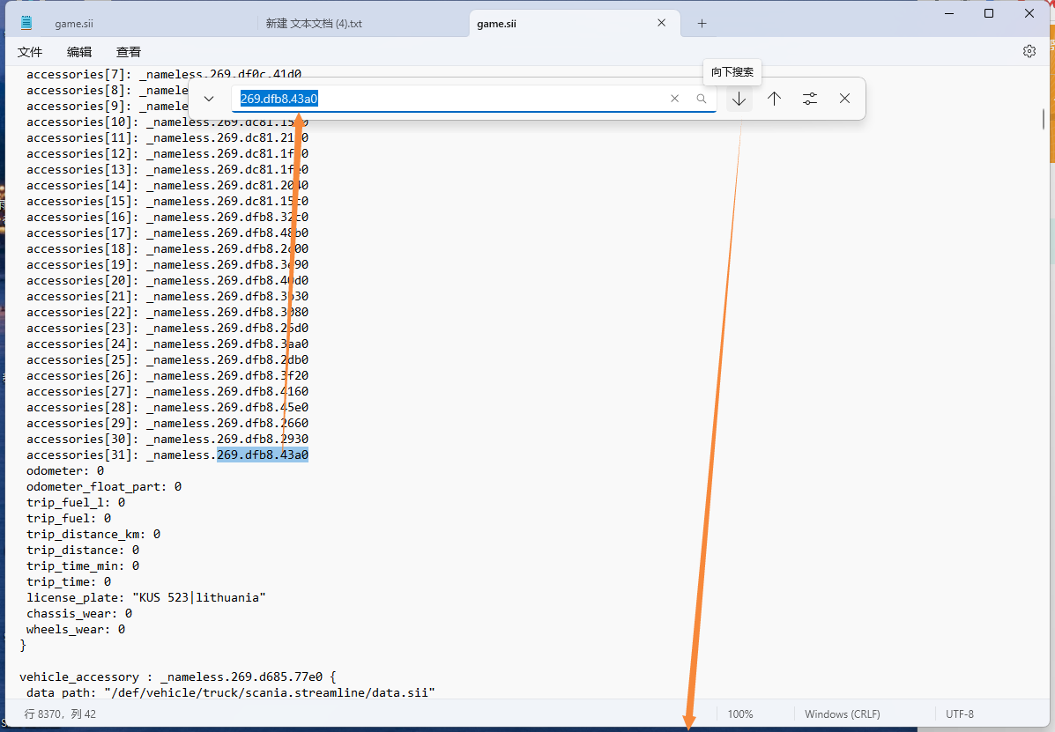Click the line accessories[16]
This screenshot has width=1055, height=732.
click(167, 217)
